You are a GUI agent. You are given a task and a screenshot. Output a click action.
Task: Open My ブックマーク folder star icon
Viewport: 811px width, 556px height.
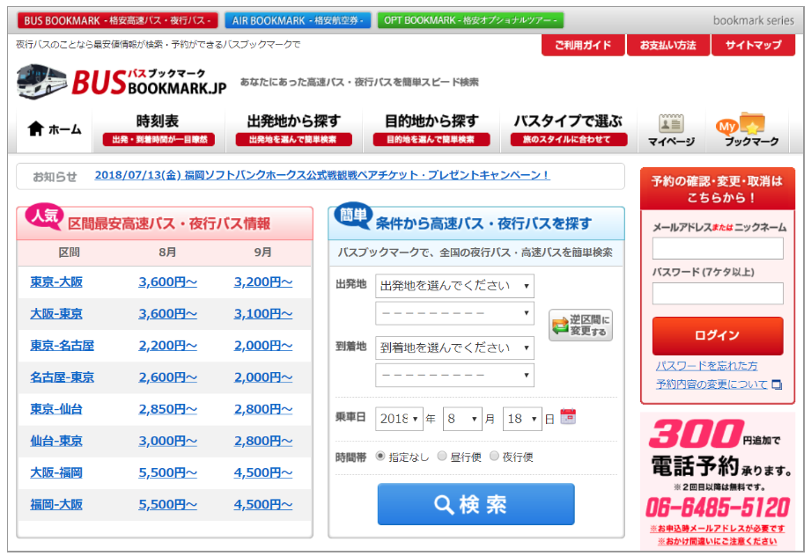(x=751, y=123)
